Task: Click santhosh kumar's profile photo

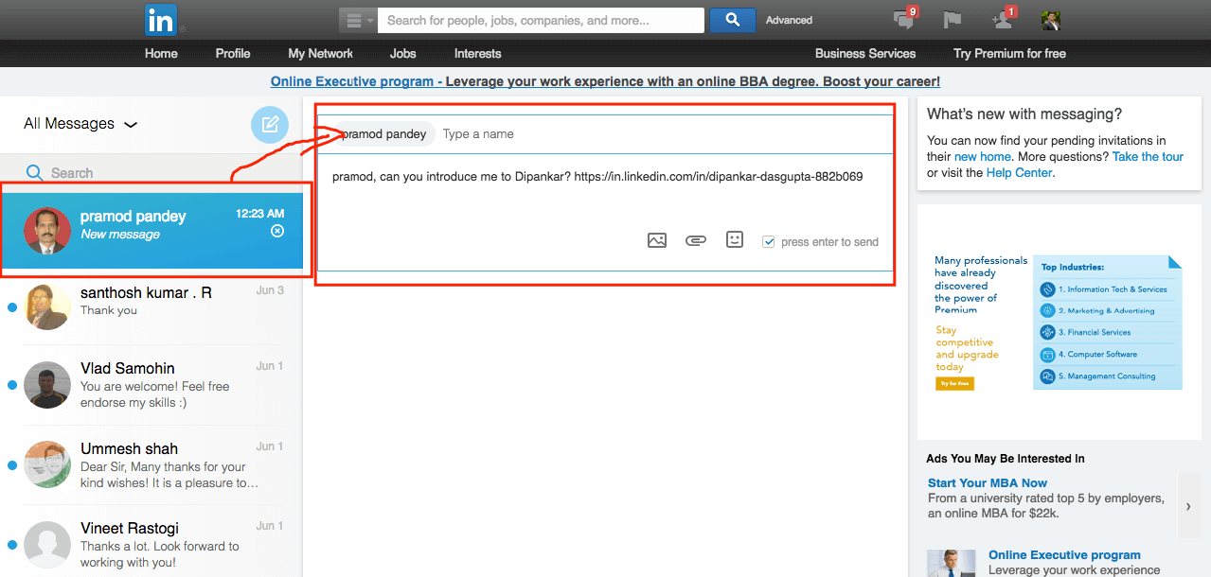Action: (x=47, y=306)
